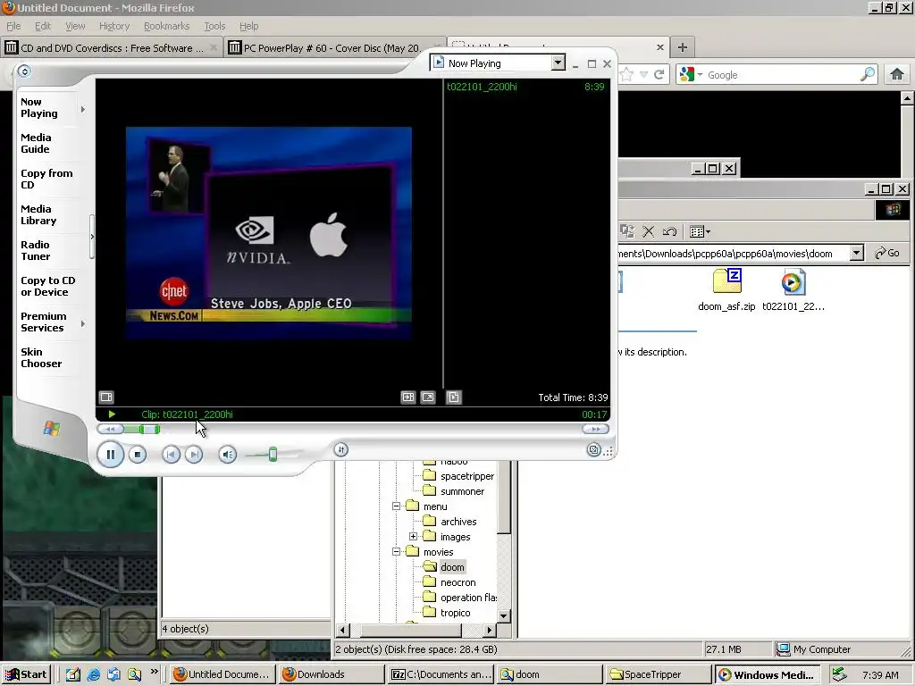This screenshot has width=915, height=686.
Task: Pause playback in Windows Media Player
Action: (110, 455)
